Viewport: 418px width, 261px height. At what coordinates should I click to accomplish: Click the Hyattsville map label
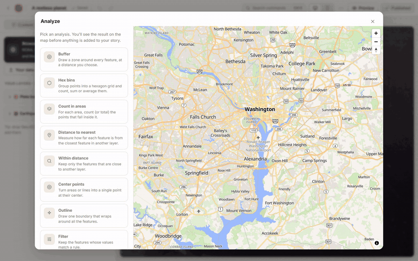300,80
